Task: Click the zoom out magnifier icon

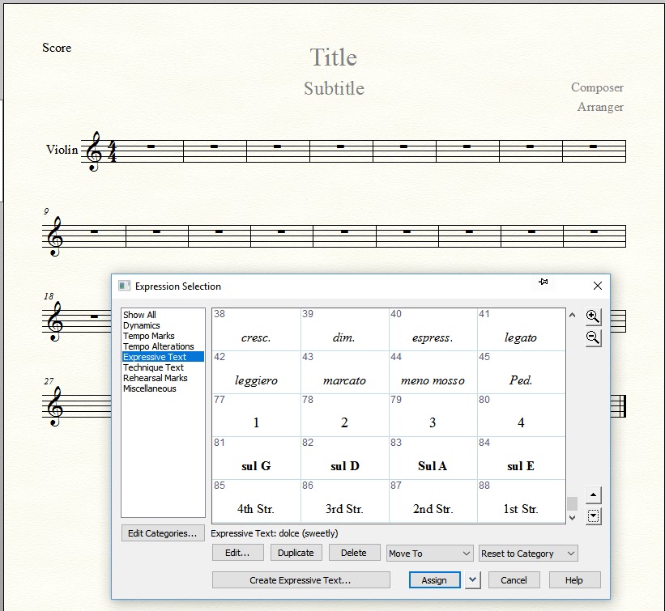Action: coord(593,337)
